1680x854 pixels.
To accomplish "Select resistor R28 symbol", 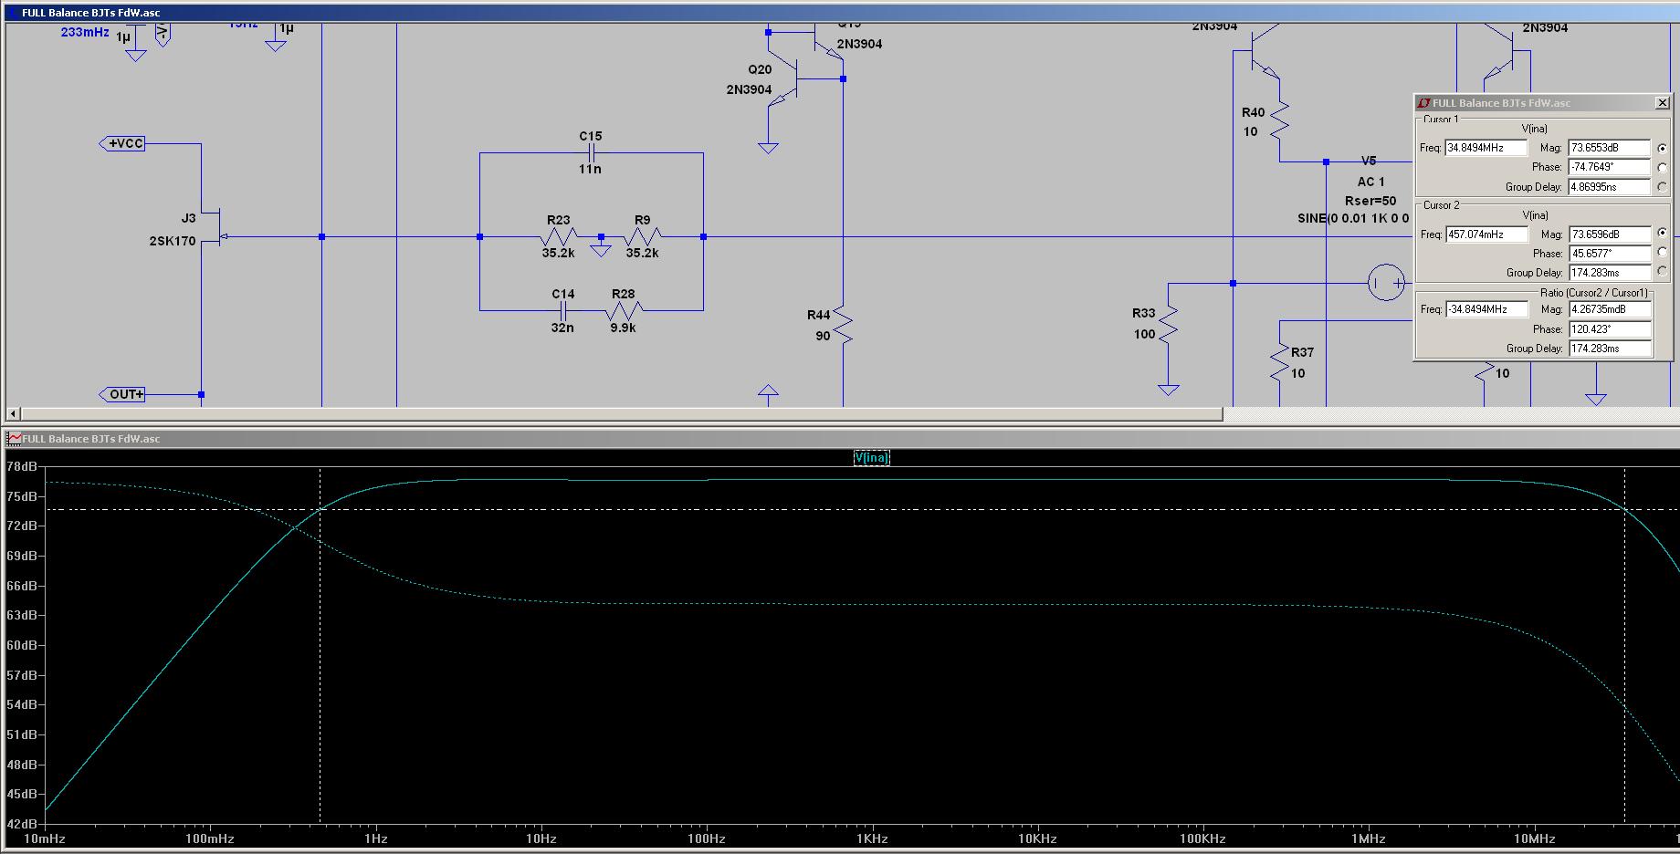I will [624, 310].
